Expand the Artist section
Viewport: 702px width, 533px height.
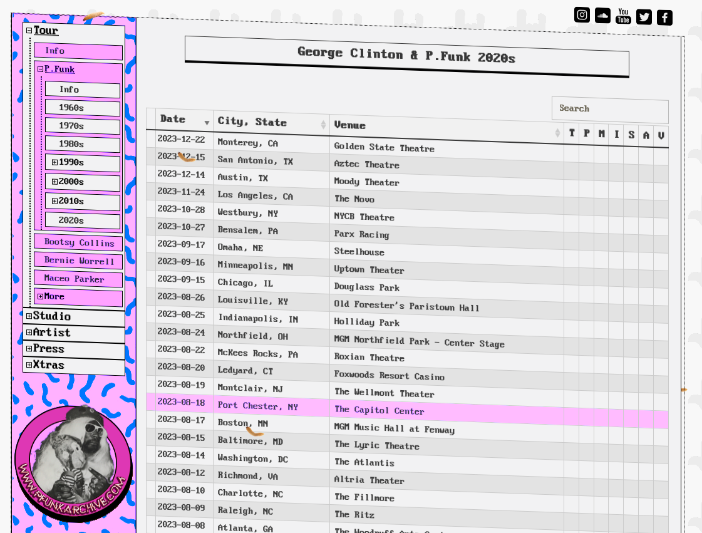[29, 333]
